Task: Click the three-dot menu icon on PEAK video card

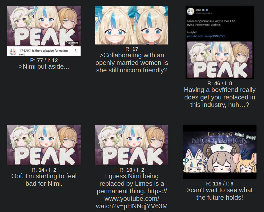Action: (75, 51)
